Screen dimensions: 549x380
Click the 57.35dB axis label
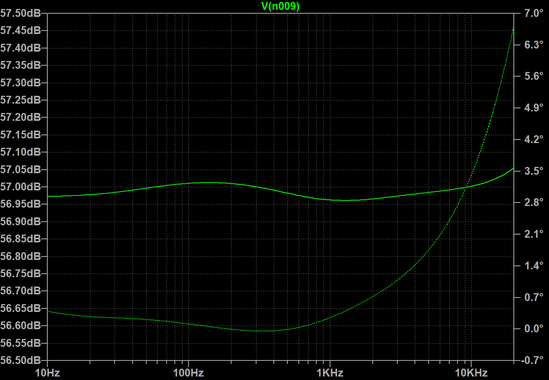click(x=20, y=65)
